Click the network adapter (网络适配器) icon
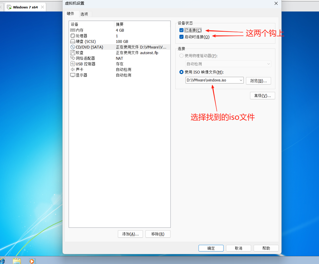The width and height of the screenshot is (319, 264). 73,58
